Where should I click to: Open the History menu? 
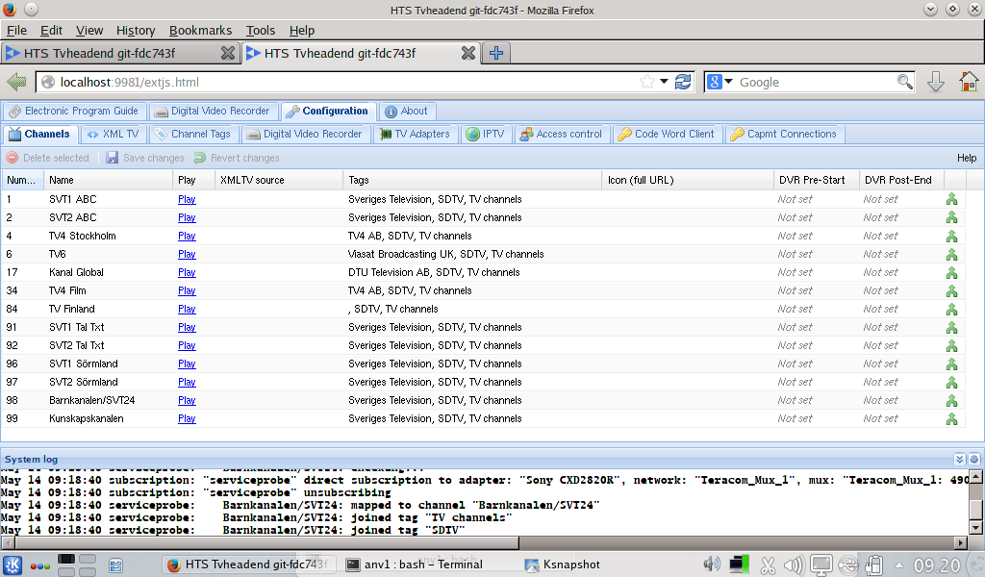pyautogui.click(x=136, y=30)
